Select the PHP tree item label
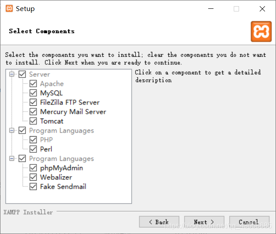This screenshot has width=276, height=234. coord(46,140)
